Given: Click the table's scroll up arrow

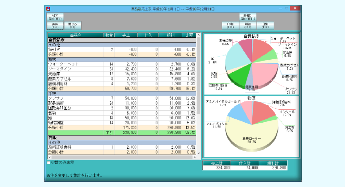Looking at the screenshot, I should (x=198, y=35).
